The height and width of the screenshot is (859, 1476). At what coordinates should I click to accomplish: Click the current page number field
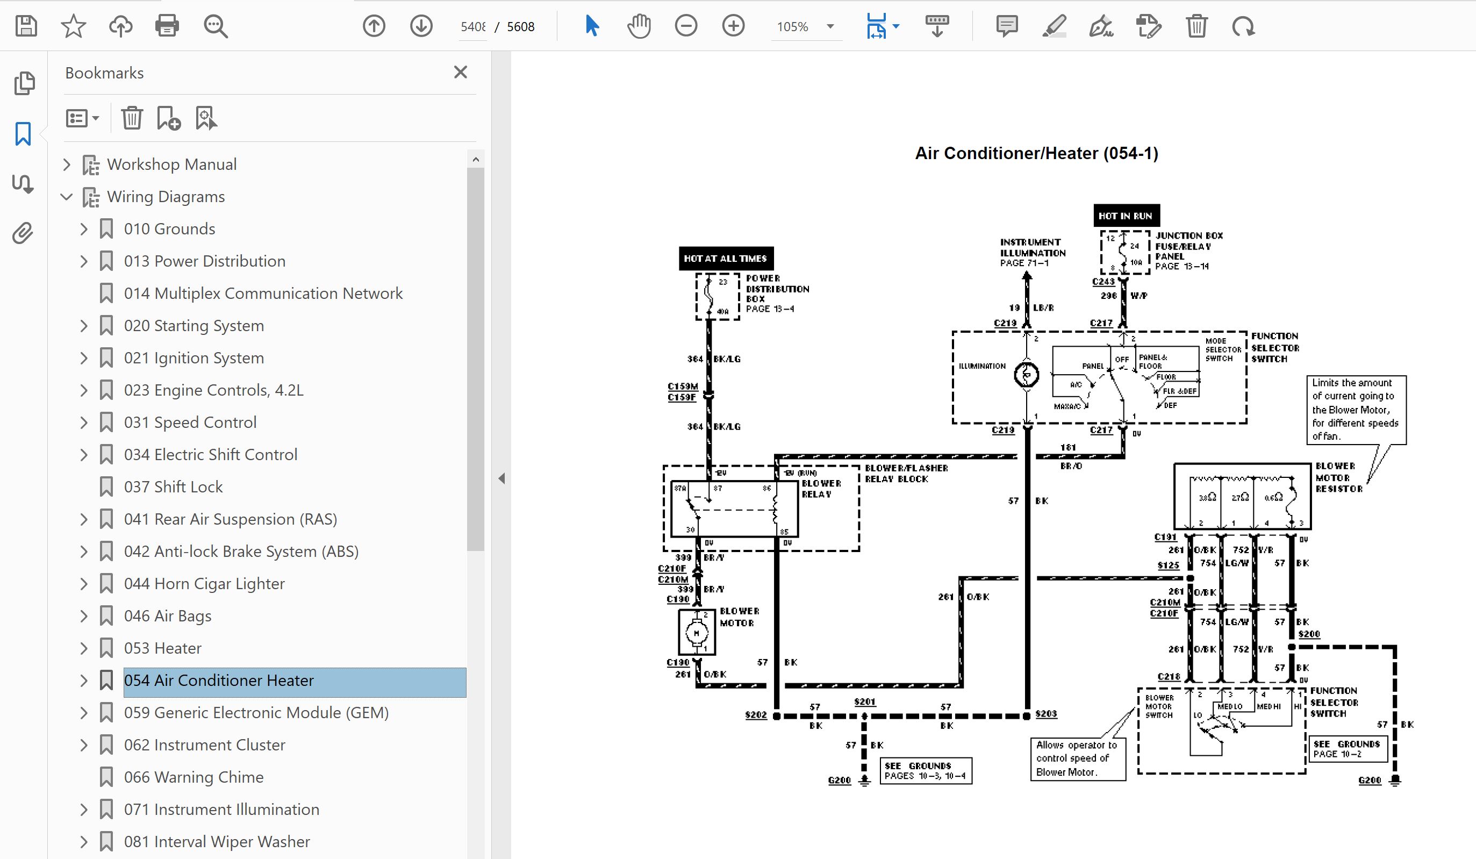coord(472,26)
